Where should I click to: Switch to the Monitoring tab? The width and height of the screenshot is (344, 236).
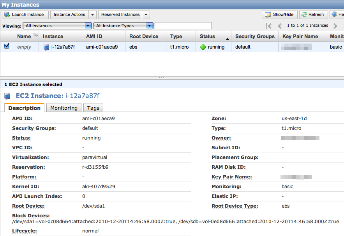tap(64, 108)
